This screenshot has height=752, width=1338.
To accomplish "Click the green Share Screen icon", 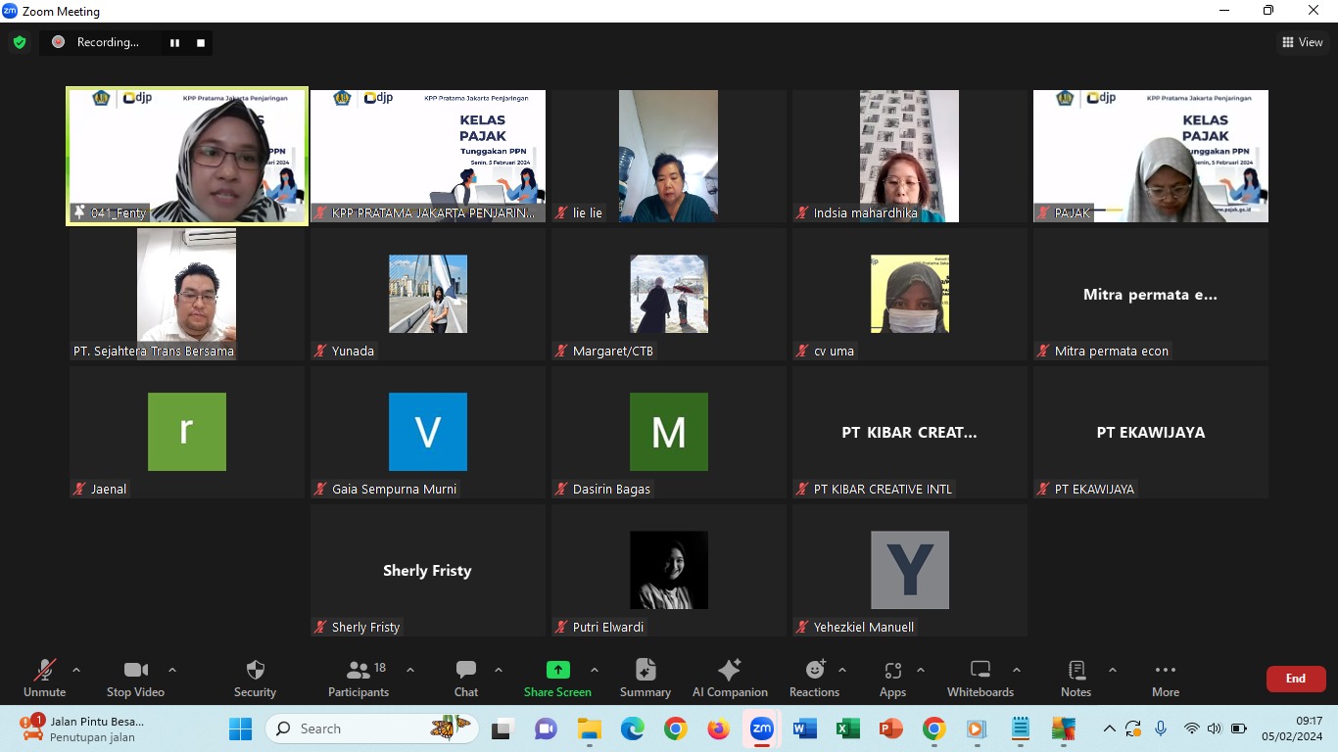I will coord(557,670).
